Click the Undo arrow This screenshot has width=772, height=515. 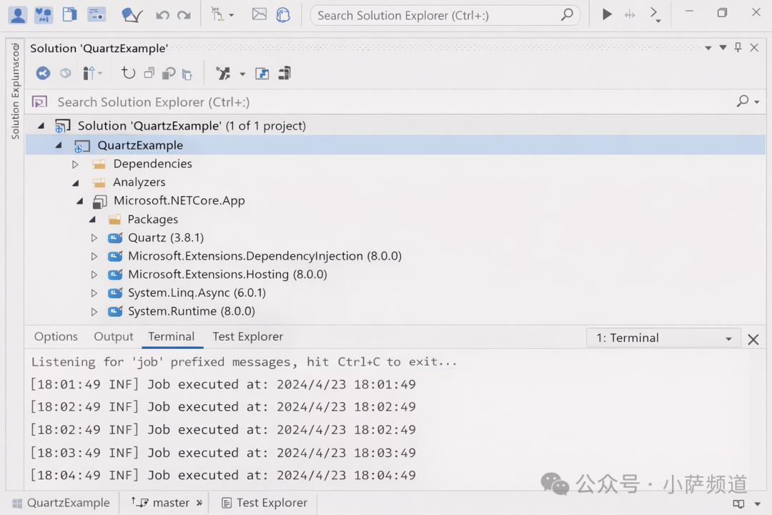[x=162, y=15]
